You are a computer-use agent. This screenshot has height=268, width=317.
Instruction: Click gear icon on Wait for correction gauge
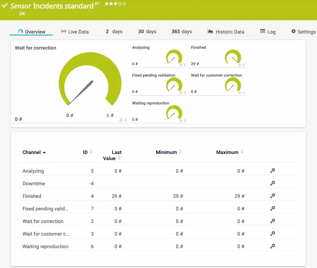[x=121, y=120]
